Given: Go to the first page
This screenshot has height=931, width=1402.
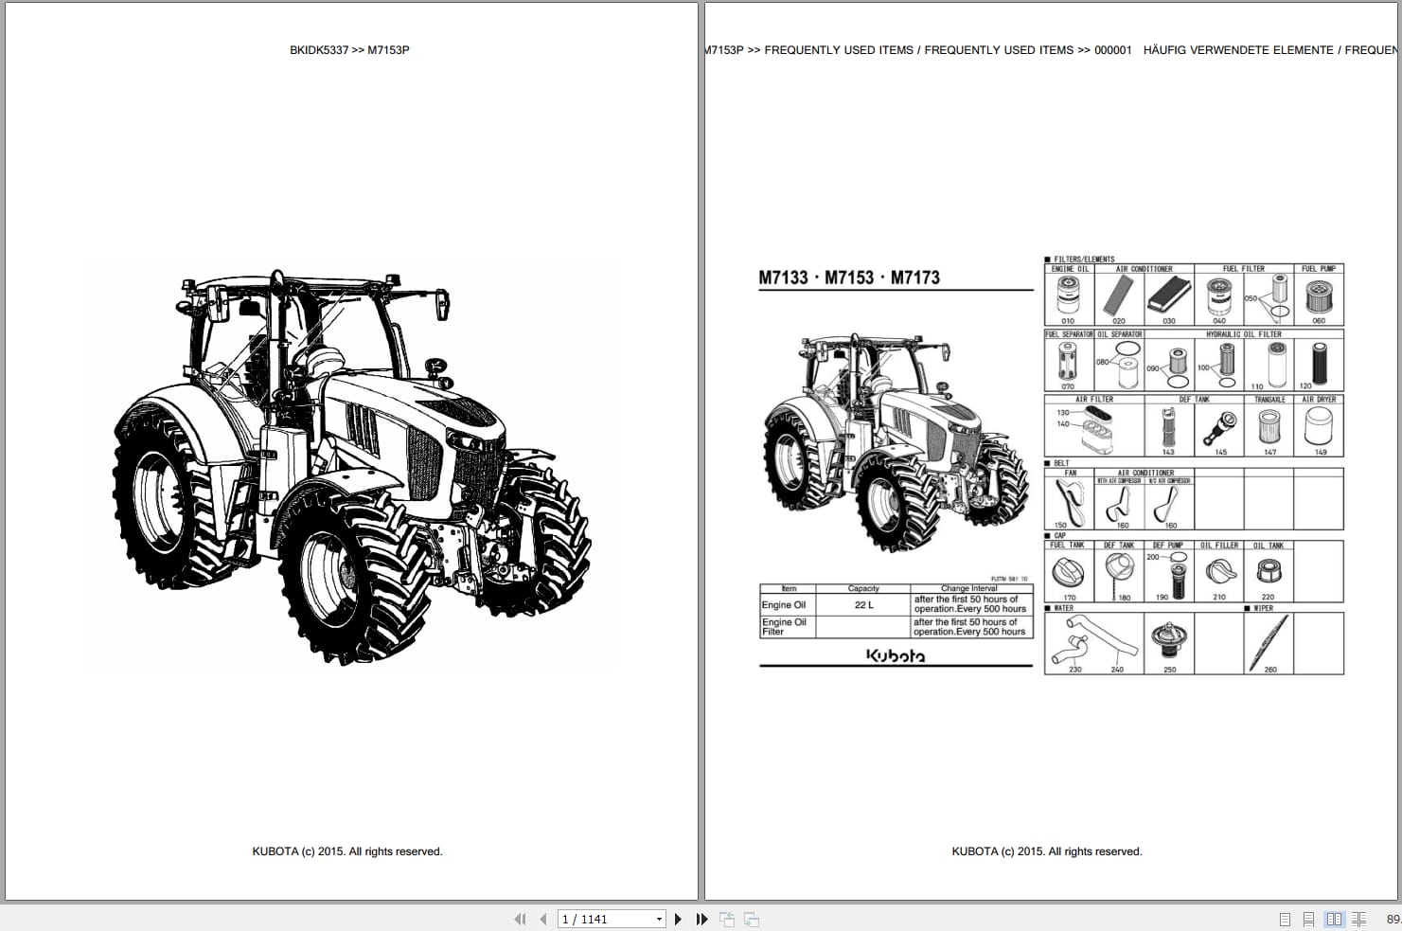Looking at the screenshot, I should click(x=520, y=919).
